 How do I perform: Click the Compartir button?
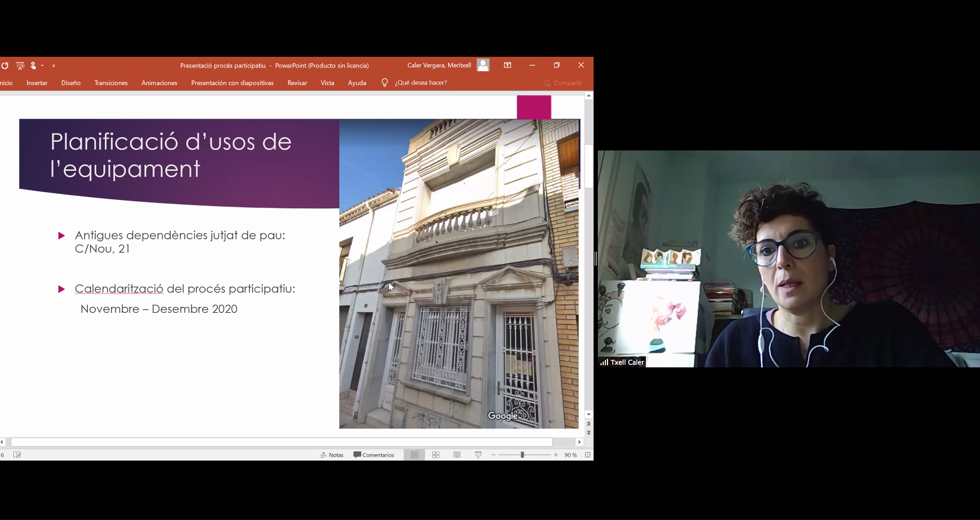pyautogui.click(x=563, y=83)
